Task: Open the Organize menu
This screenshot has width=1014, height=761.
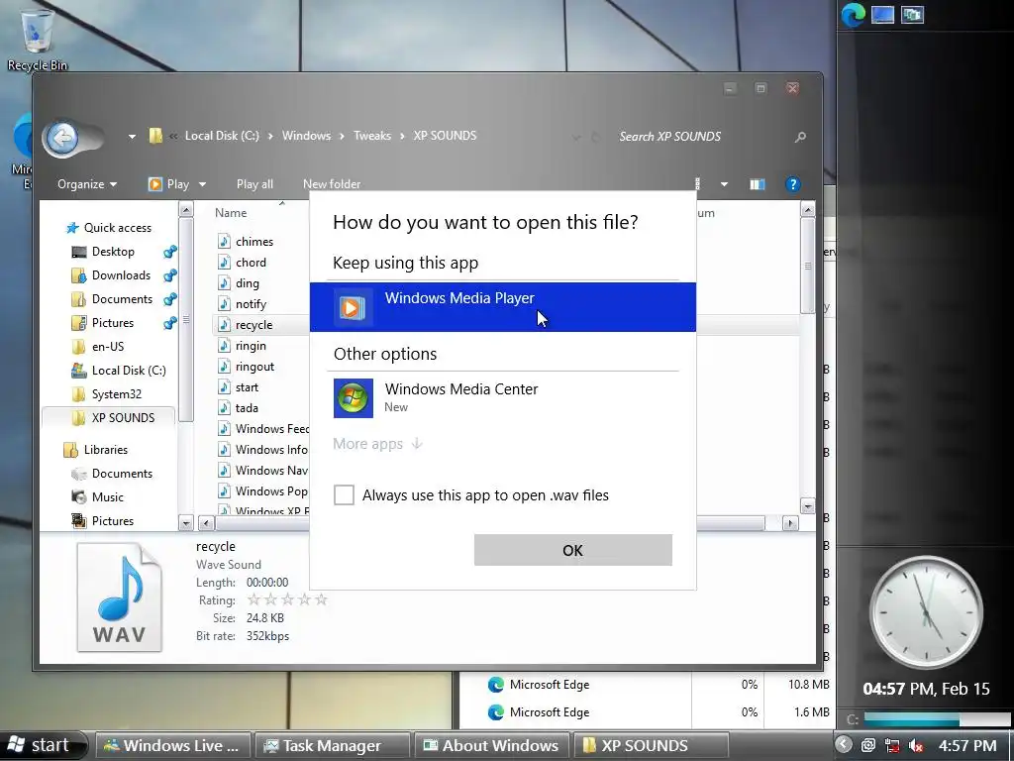Action: [87, 184]
